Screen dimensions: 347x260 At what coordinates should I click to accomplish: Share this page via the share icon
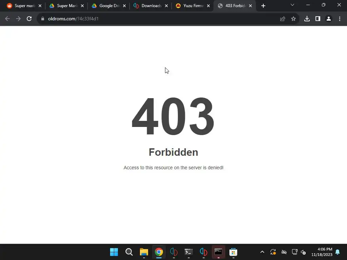click(x=283, y=19)
